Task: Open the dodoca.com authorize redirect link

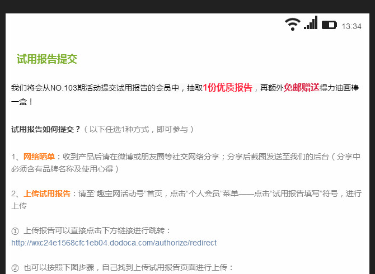Action: [114, 243]
